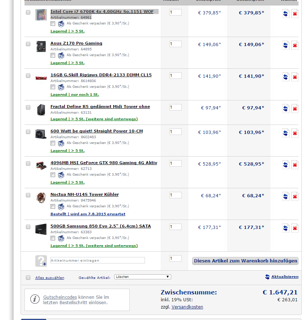Remove Asus Z170 Pro Gaming from cart
Viewport: 305px width, 320px height.
[295, 45]
